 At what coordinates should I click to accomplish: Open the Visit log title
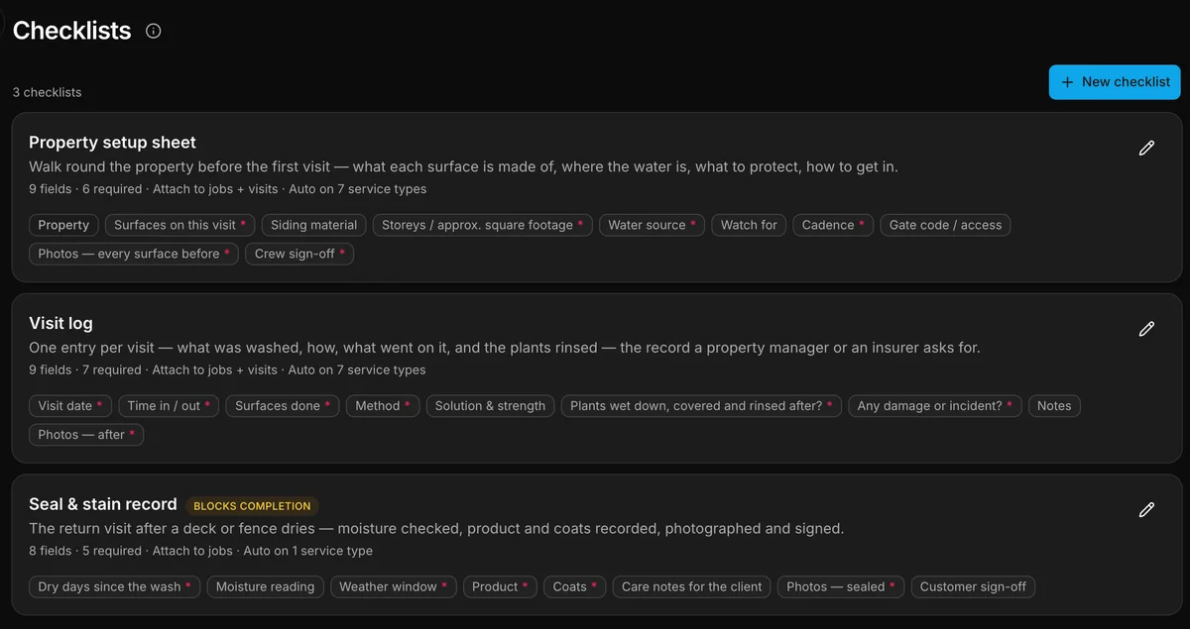60,324
